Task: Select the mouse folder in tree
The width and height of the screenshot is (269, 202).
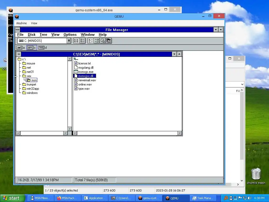Action: (29, 63)
